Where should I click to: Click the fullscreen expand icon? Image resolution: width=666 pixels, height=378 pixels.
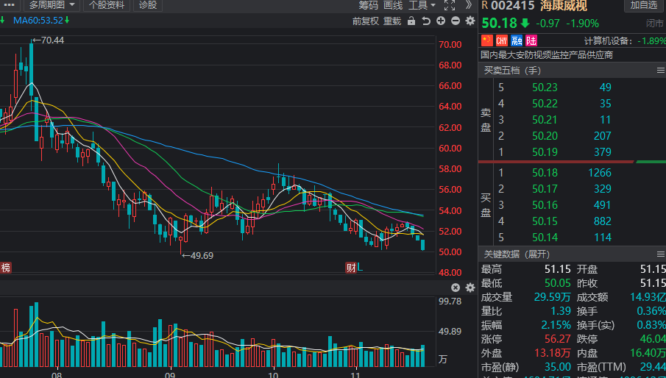[x=450, y=5]
